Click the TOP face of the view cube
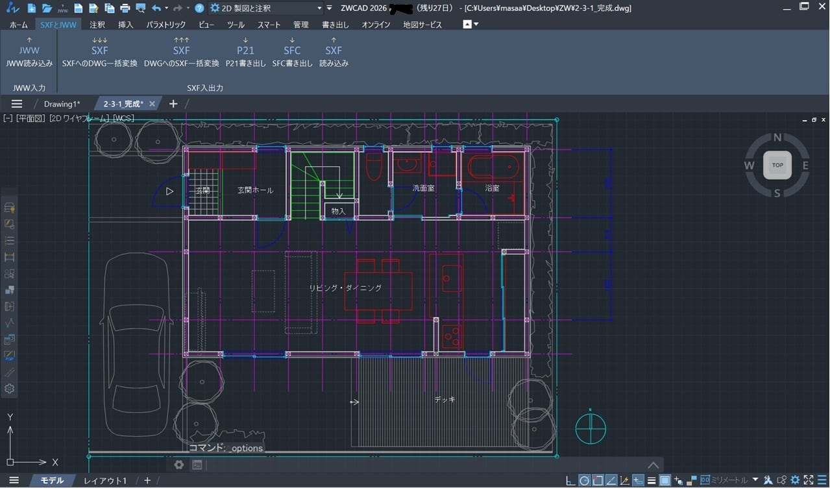This screenshot has height=490, width=830. click(x=777, y=165)
